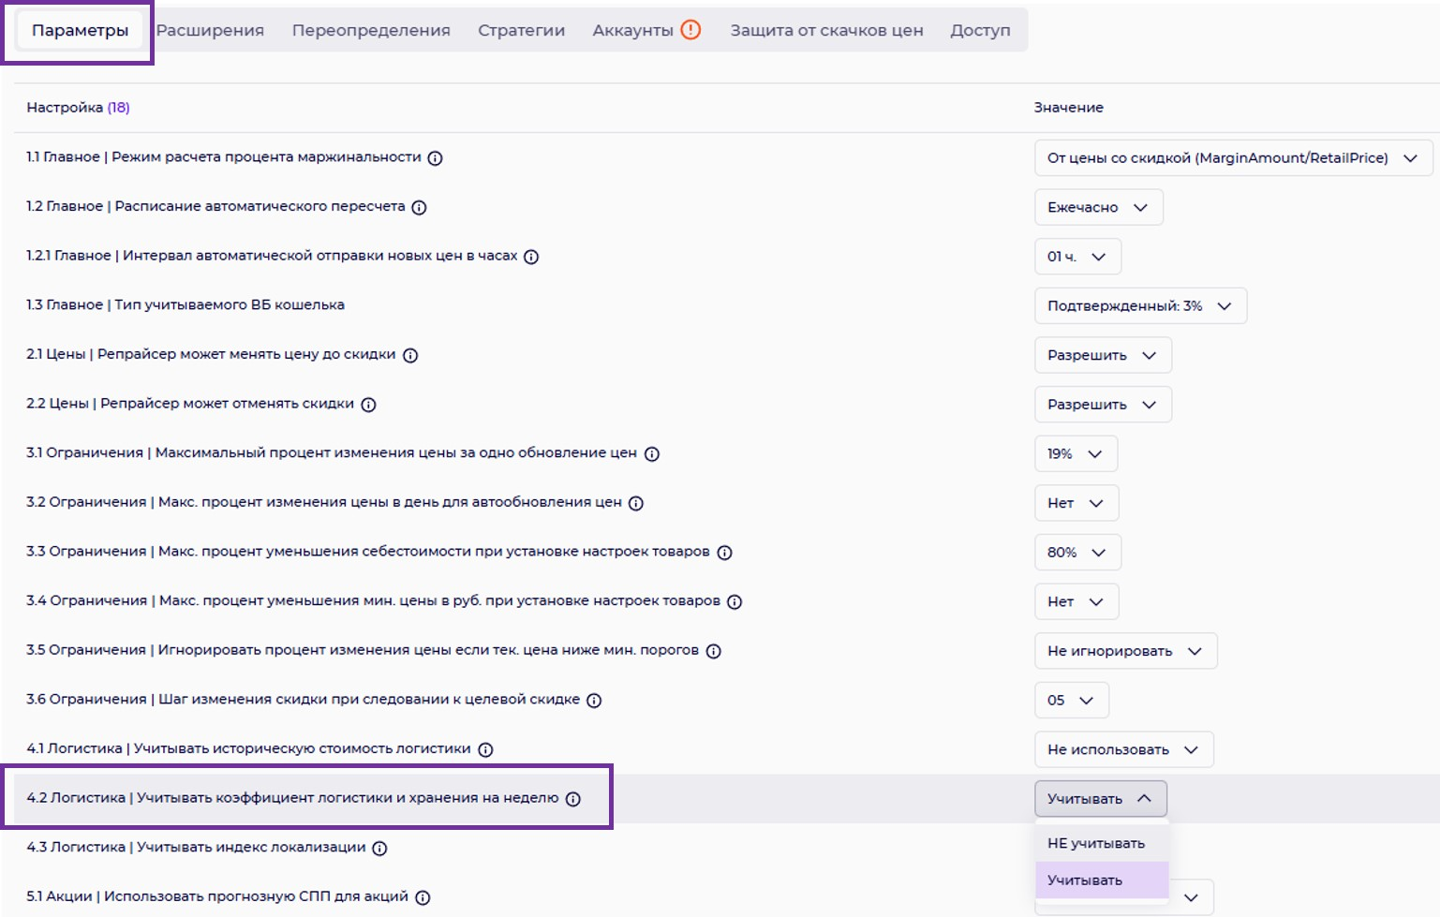Open the Стратегии tab
Screen dimensions: 1440x917
click(x=521, y=30)
